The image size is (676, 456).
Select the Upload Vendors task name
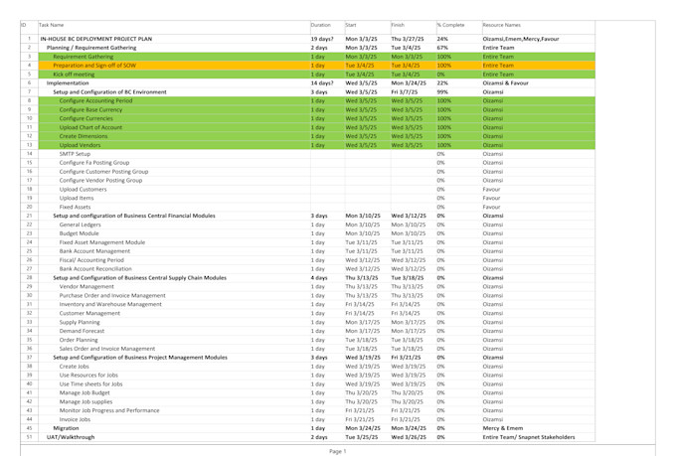80,145
